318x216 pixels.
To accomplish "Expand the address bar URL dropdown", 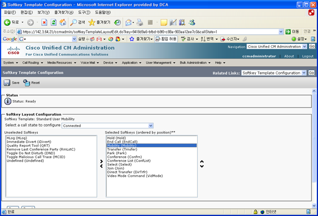I will click(x=281, y=32).
